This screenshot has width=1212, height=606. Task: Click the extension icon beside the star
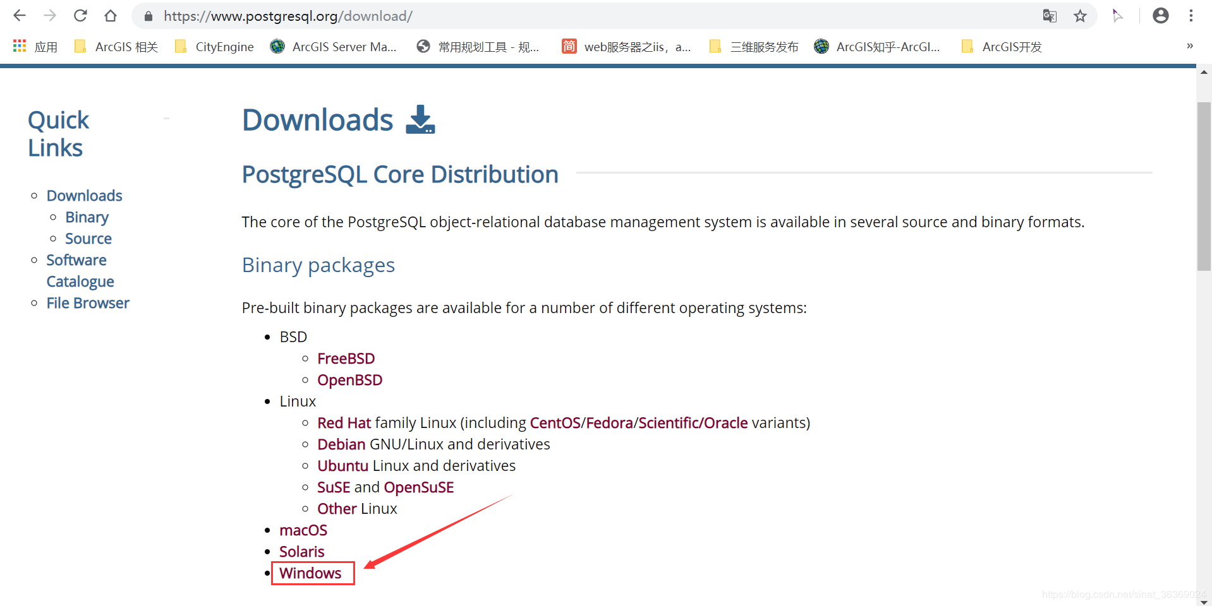coord(1117,16)
